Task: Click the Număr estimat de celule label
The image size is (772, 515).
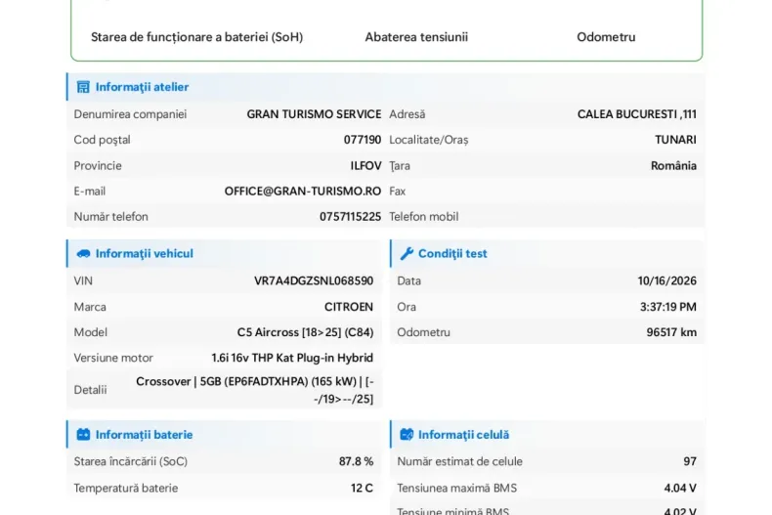Action: 460,461
